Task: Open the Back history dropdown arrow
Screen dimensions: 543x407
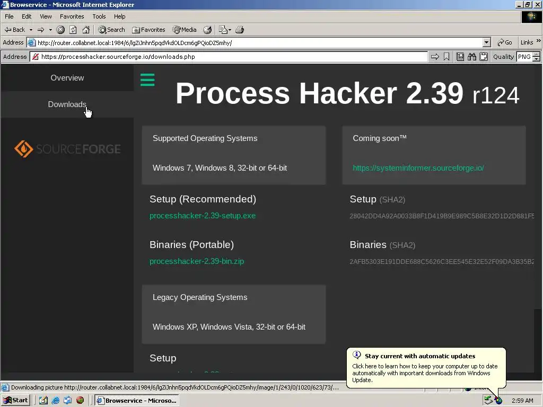Action: 31,30
